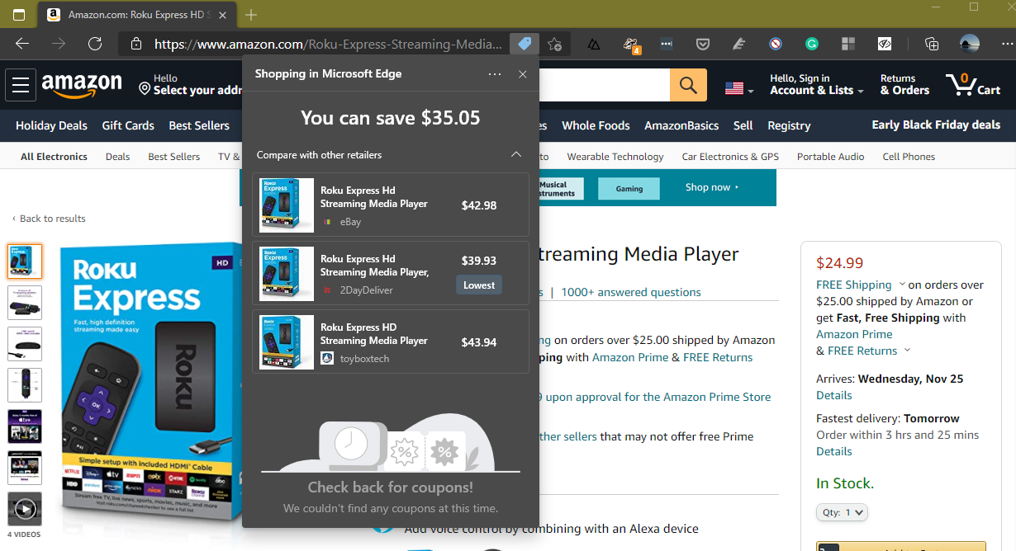1016x551 pixels.
Task: Select All Electronics in the sub navigation
Action: [x=54, y=157]
